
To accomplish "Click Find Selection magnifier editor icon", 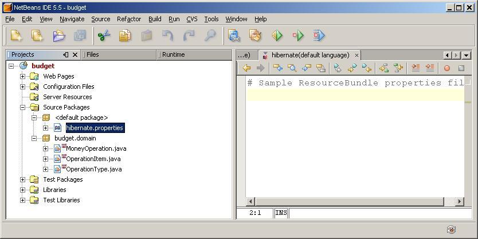I will (x=292, y=68).
